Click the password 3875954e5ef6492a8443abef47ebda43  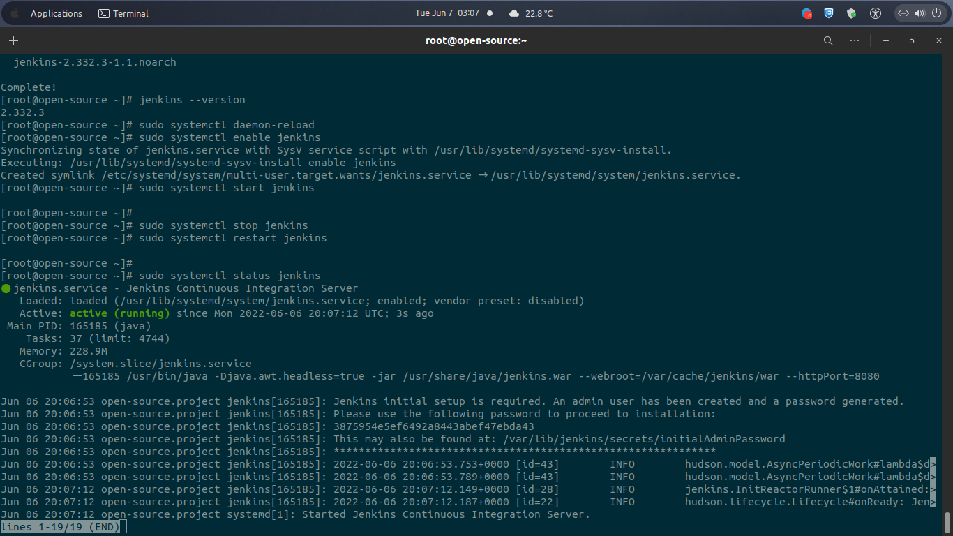click(434, 426)
